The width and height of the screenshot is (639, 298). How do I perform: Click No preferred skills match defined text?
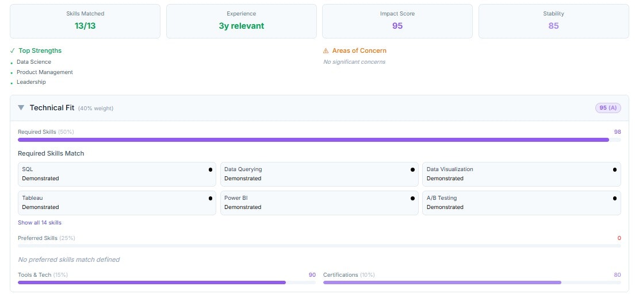coord(69,260)
